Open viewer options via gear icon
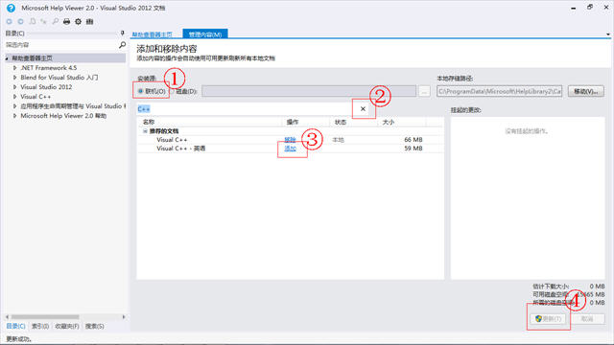Image resolution: width=614 pixels, height=345 pixels. coord(79,21)
